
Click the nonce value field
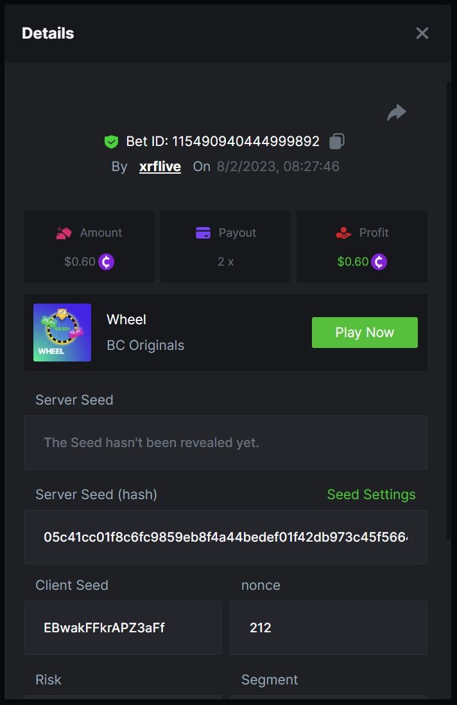coord(328,628)
